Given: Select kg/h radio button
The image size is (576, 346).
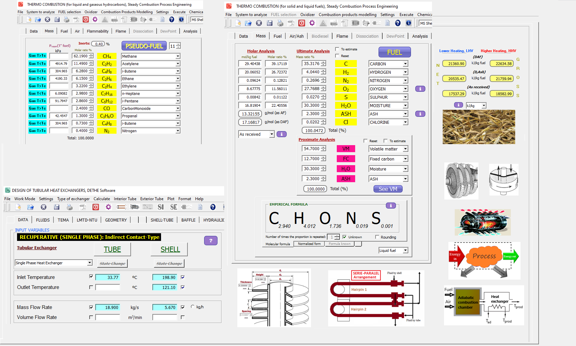Looking at the screenshot, I should [192, 307].
